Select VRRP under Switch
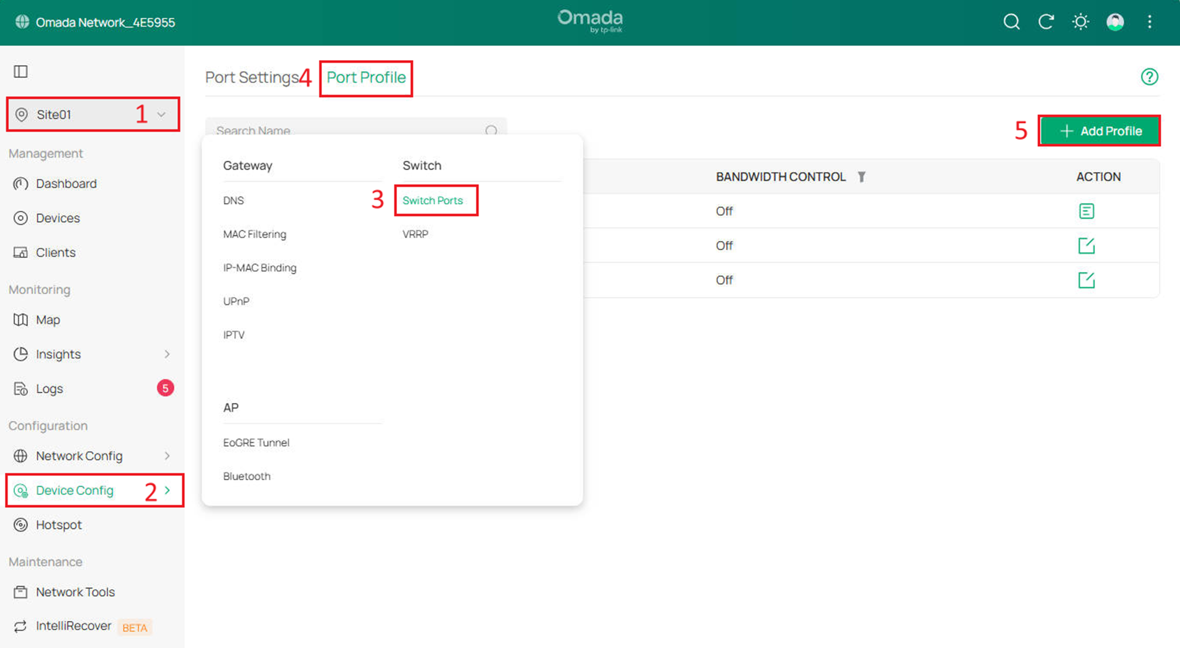The height and width of the screenshot is (648, 1180). coord(415,234)
